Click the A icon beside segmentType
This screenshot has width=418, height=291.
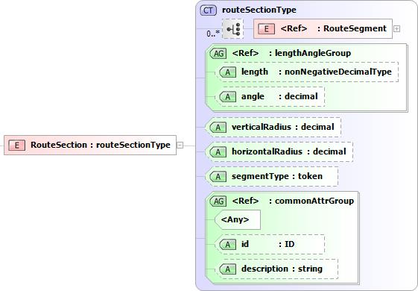tap(218, 177)
